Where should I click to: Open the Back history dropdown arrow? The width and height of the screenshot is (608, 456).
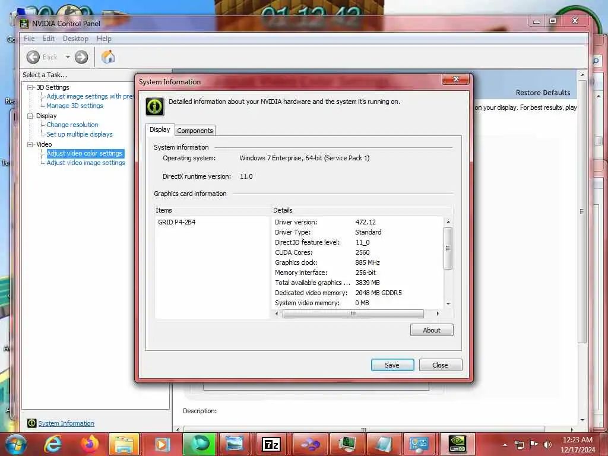68,57
